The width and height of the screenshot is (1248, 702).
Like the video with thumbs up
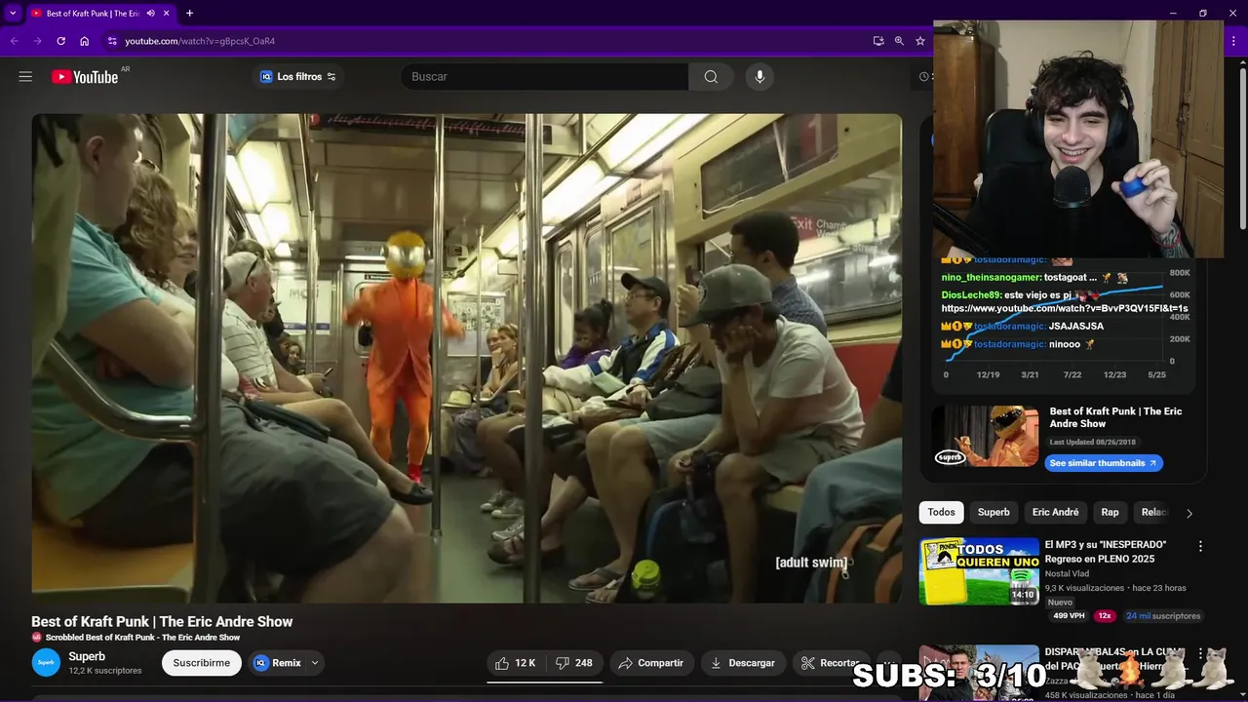point(515,663)
